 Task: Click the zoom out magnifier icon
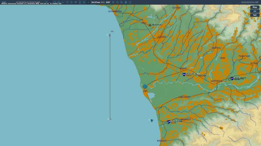pyautogui.click(x=117, y=2)
